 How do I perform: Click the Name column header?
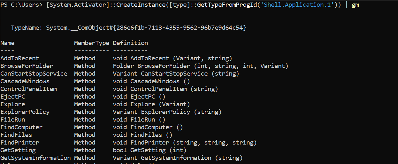(7, 43)
